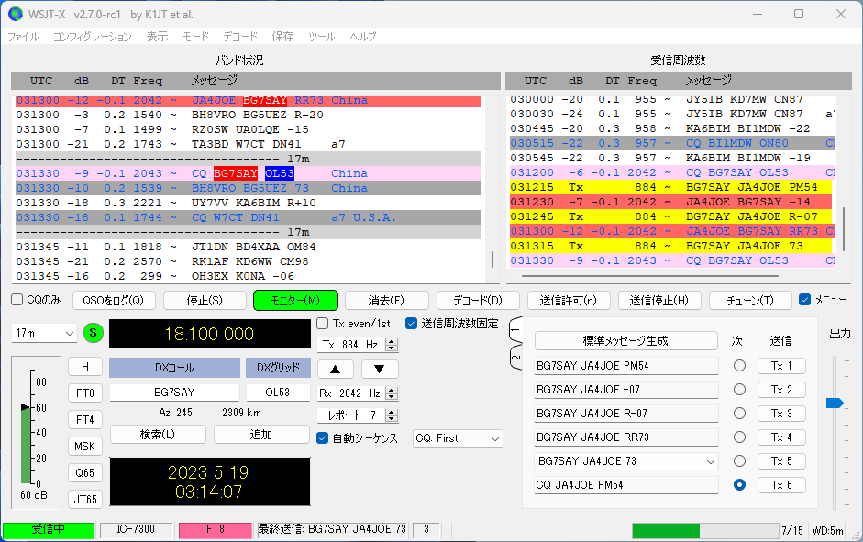The image size is (863, 542).
Task: Select next radio for BG7SAY JA4JOE RR73
Action: [x=739, y=437]
